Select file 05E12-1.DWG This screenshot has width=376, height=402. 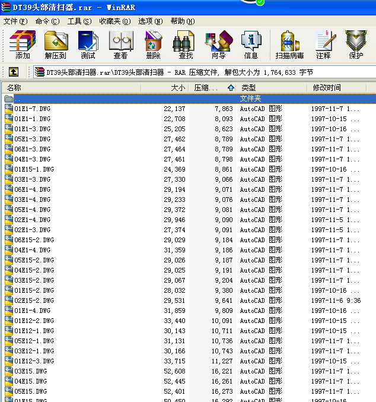(34, 341)
